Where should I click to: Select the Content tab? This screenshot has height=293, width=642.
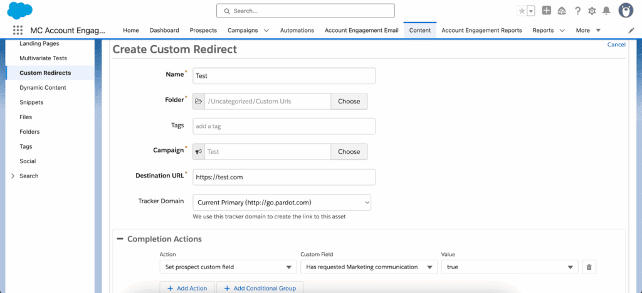tap(419, 30)
